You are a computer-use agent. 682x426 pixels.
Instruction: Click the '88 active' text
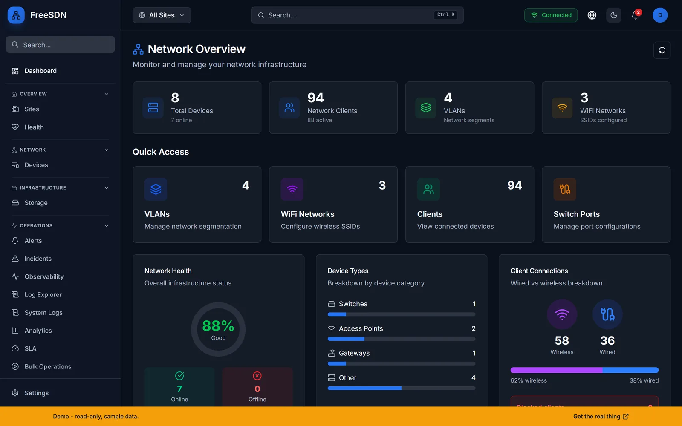click(320, 120)
